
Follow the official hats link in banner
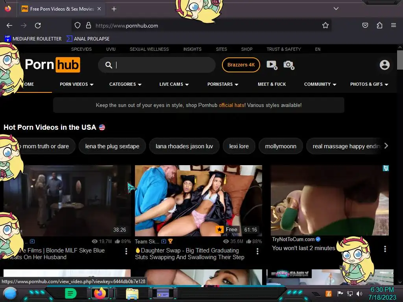pyautogui.click(x=231, y=105)
